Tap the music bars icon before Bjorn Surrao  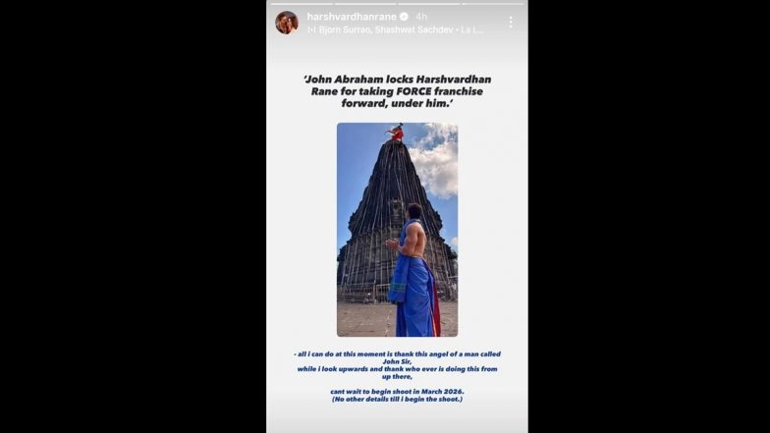pos(311,29)
